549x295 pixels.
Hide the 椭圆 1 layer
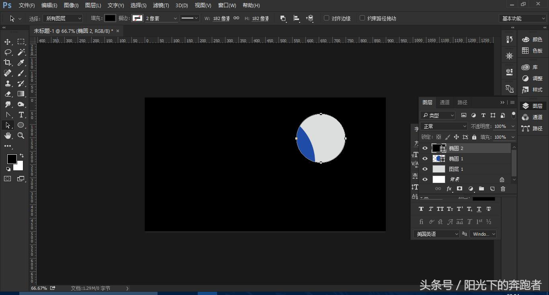[x=425, y=159]
